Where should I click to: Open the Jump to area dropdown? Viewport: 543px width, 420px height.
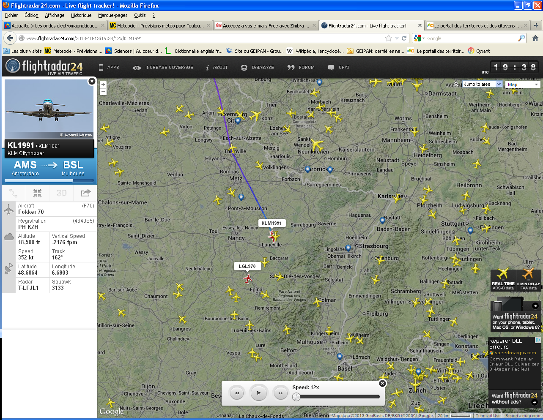(482, 84)
